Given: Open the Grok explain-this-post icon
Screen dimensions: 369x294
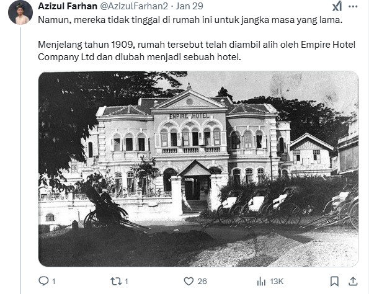Looking at the screenshot, I should (x=337, y=6).
